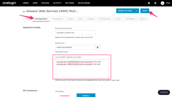This screenshot has width=172, height=97.
Task: Open the Developers menu
Action: pos(84,3)
